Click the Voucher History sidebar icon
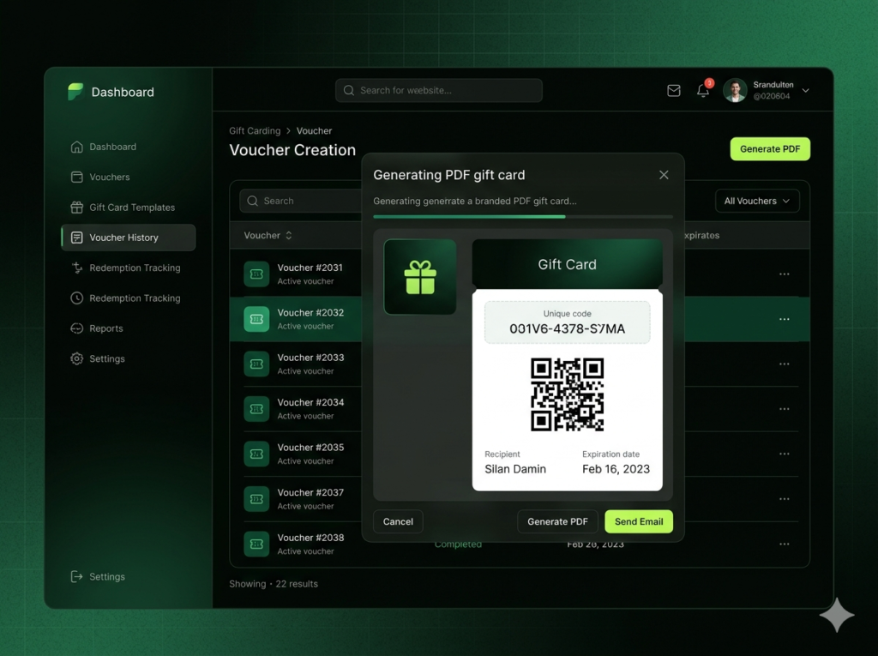Image resolution: width=878 pixels, height=656 pixels. (x=76, y=238)
